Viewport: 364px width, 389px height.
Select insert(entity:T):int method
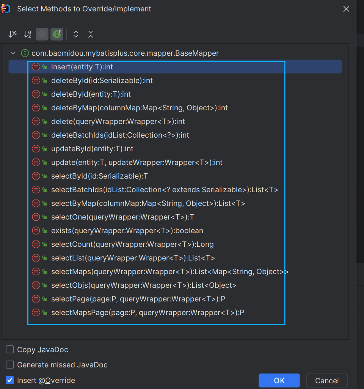(x=175, y=67)
